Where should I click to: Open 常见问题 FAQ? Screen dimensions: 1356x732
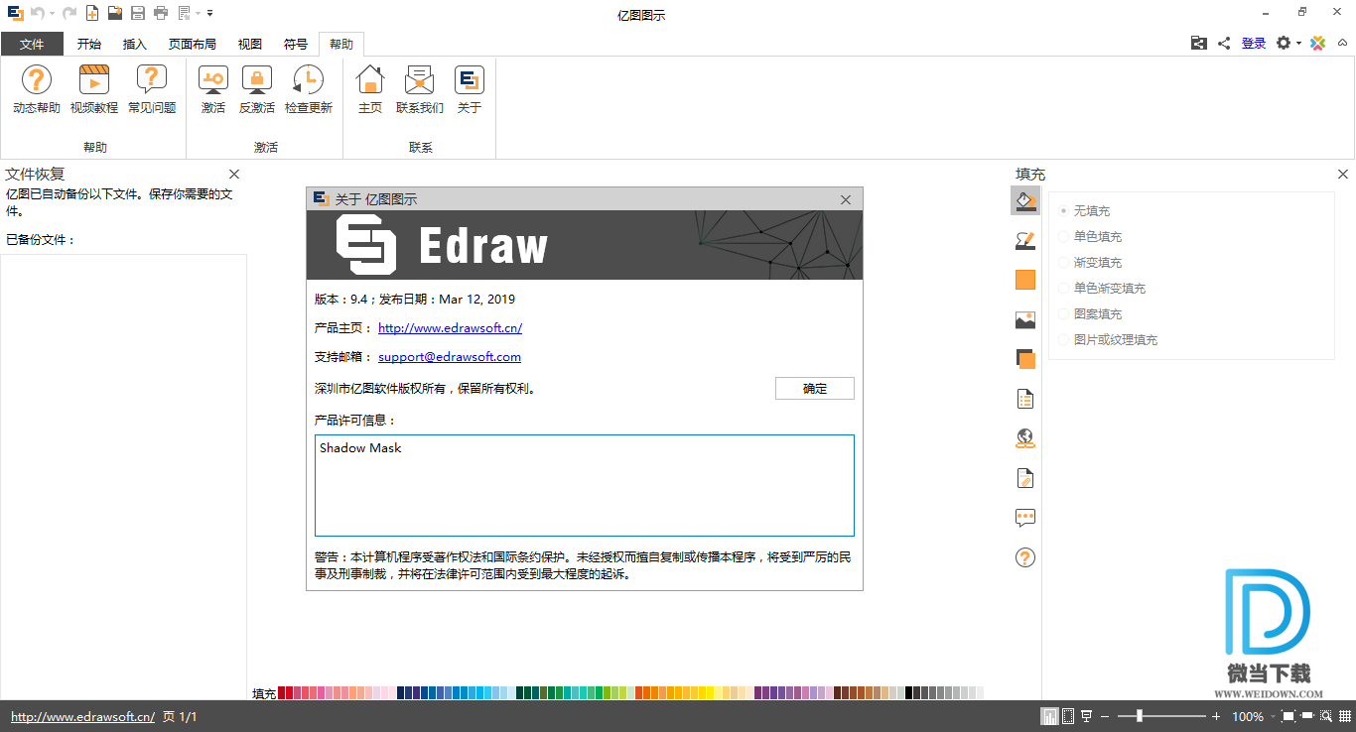[x=152, y=89]
